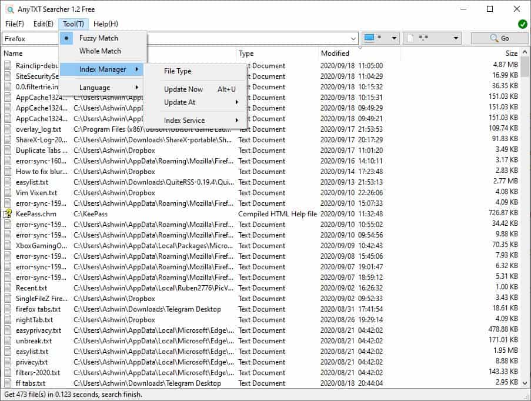This screenshot has height=401, width=531.
Task: Open the drive selector dropdown arrow
Action: pos(394,38)
